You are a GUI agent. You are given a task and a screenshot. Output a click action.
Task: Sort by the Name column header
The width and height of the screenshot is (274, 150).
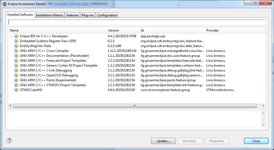pos(57,30)
